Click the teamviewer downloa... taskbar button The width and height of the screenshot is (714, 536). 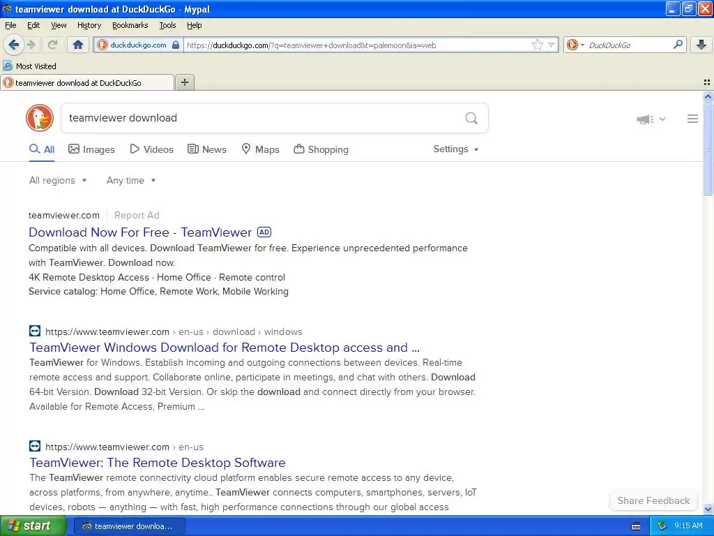tap(129, 526)
